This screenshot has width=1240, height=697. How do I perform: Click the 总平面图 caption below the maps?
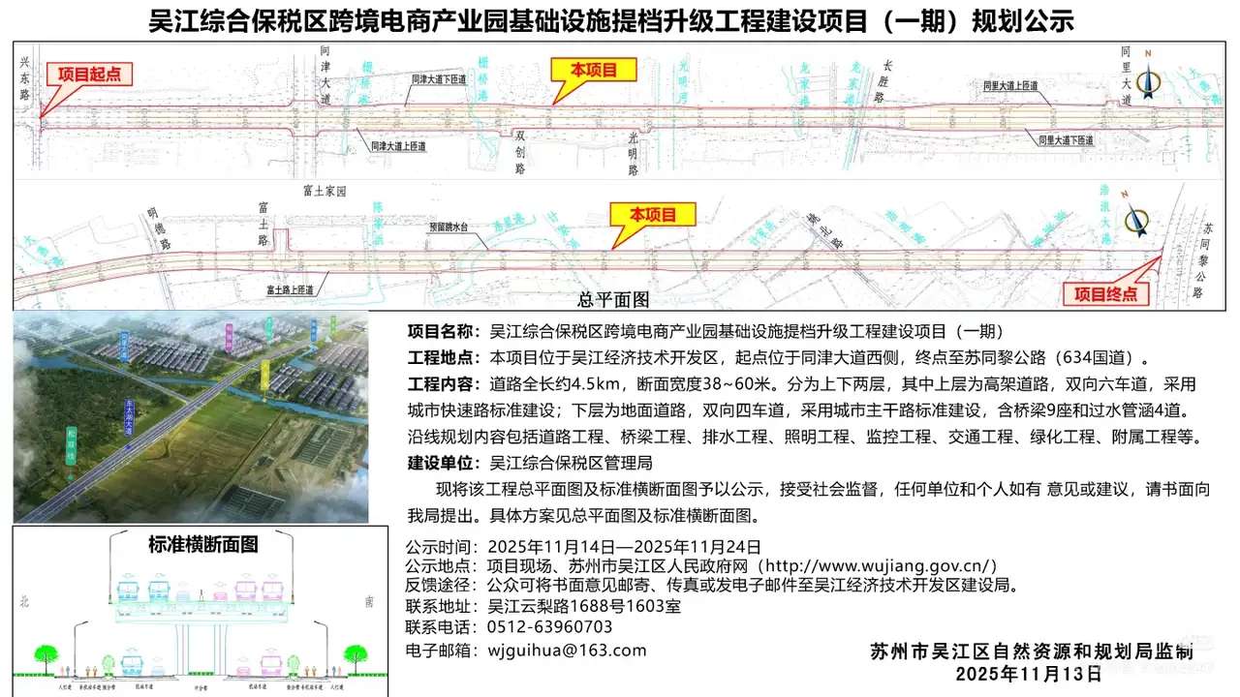pos(612,301)
